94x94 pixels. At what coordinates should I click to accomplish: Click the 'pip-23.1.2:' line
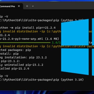pos(10,61)
